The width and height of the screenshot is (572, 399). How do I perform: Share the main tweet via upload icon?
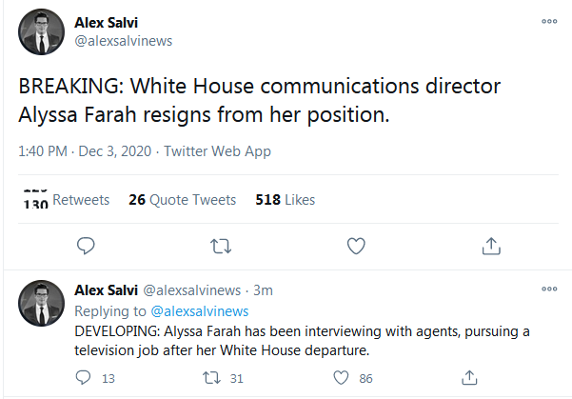pos(491,246)
